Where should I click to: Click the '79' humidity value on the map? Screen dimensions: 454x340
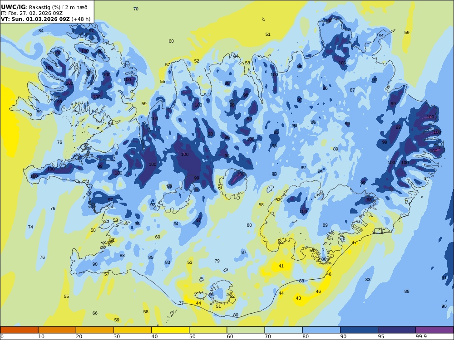click(x=217, y=261)
